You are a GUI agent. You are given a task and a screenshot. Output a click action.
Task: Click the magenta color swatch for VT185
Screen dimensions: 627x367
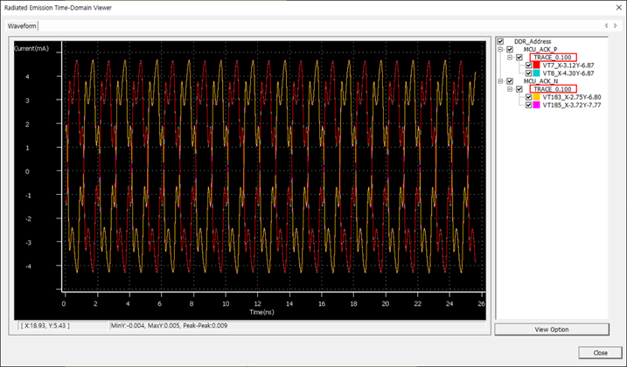point(538,105)
